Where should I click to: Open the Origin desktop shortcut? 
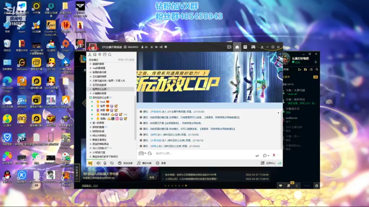[65, 46]
